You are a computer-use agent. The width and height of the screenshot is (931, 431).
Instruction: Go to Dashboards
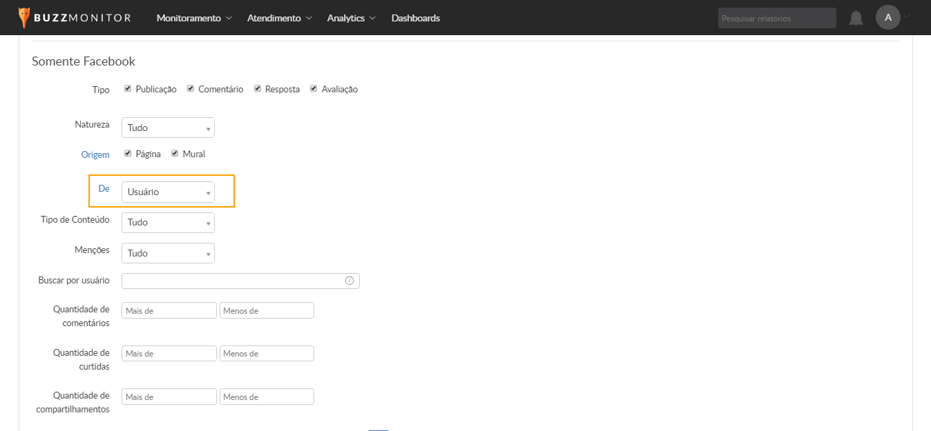415,18
